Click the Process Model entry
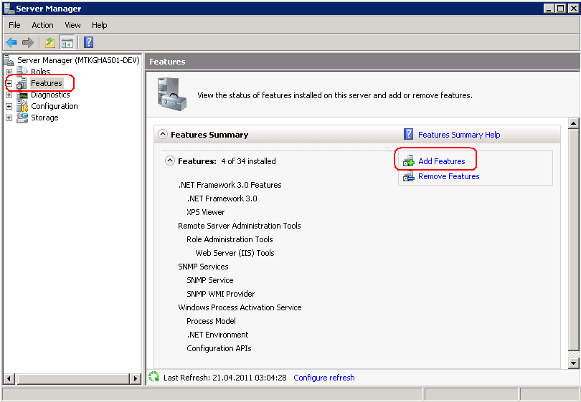Screen dimensions: 581x402 click(x=211, y=321)
